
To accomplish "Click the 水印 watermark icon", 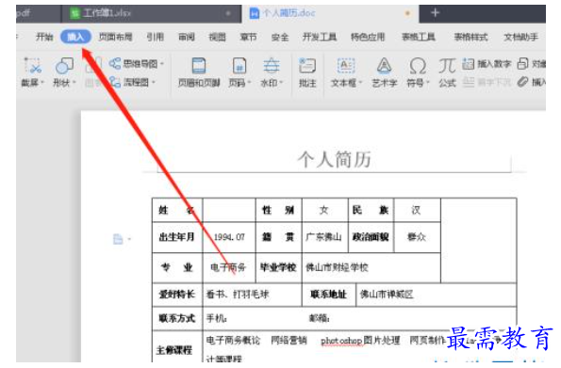I will point(272,66).
